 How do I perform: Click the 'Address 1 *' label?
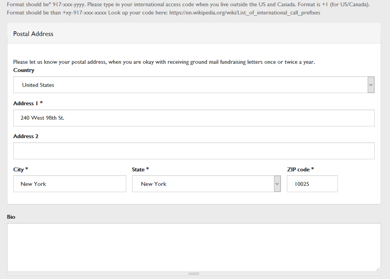(x=28, y=103)
